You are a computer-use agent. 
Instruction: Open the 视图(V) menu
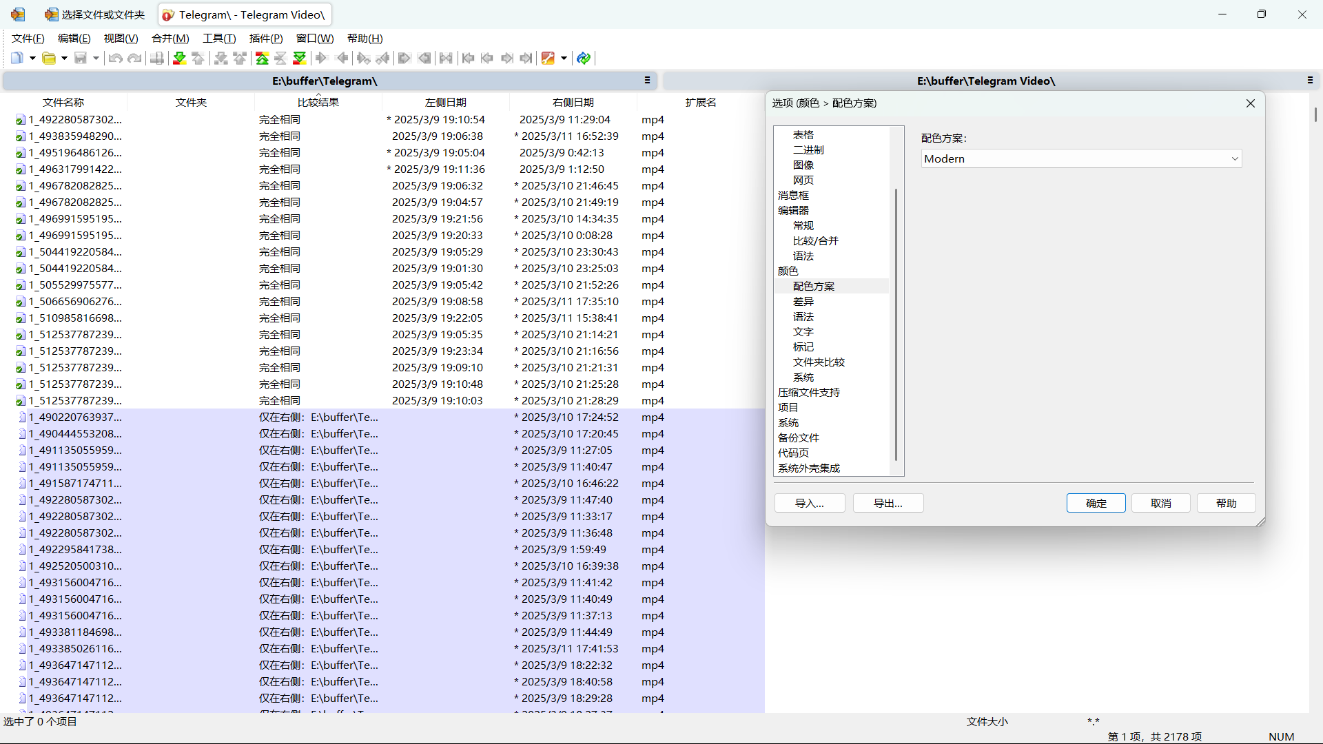click(x=121, y=39)
